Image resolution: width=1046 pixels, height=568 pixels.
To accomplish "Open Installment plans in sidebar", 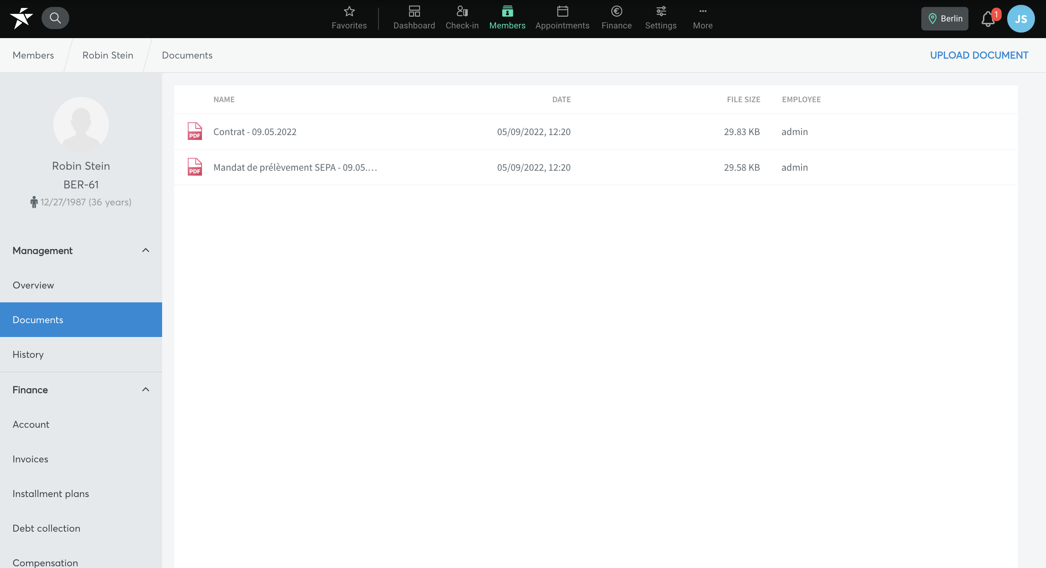I will click(x=81, y=494).
